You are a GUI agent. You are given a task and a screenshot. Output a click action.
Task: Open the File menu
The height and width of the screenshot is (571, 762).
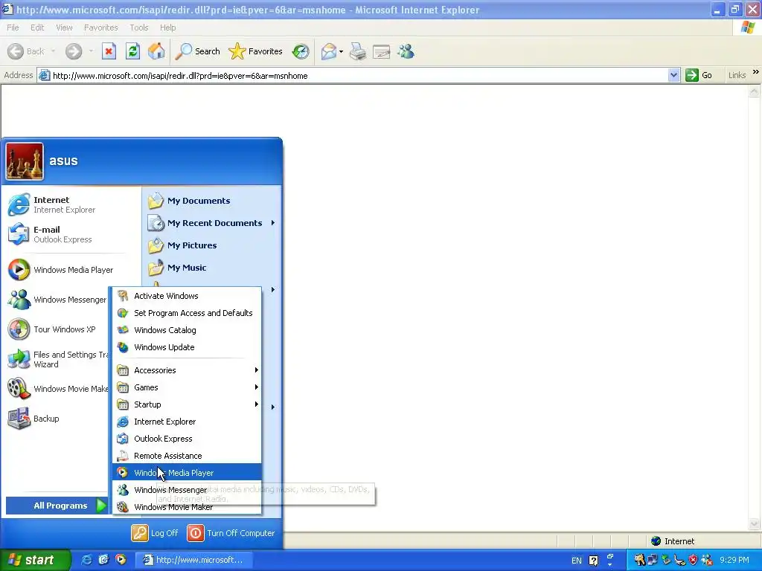coord(13,28)
